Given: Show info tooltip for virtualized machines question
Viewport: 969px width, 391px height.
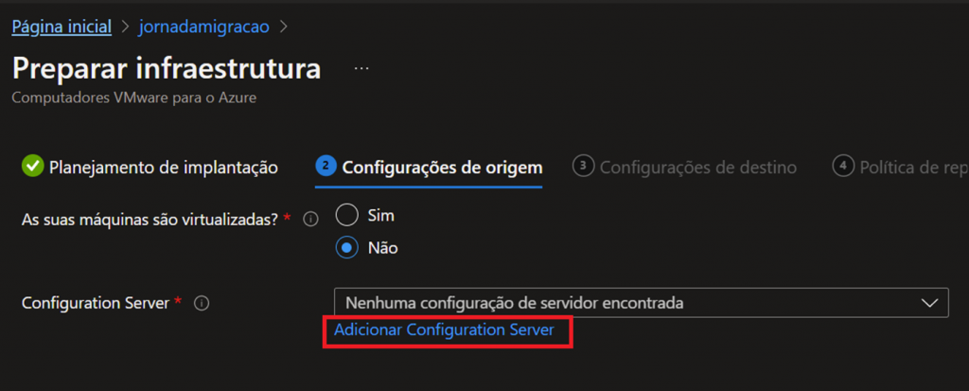Looking at the screenshot, I should (308, 220).
